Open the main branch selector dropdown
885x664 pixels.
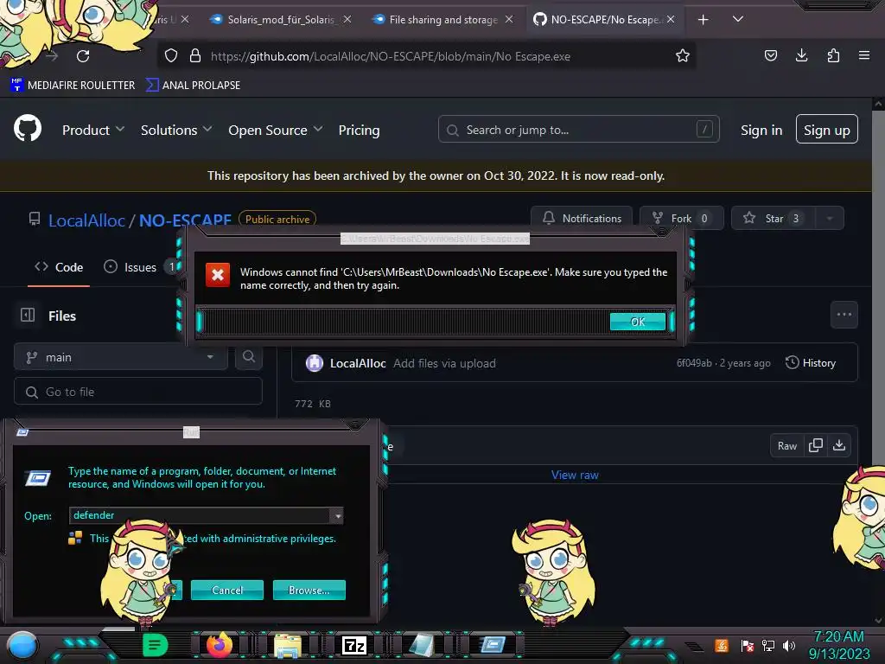121,357
